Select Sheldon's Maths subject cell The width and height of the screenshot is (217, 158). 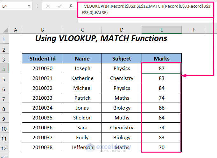[122, 118]
